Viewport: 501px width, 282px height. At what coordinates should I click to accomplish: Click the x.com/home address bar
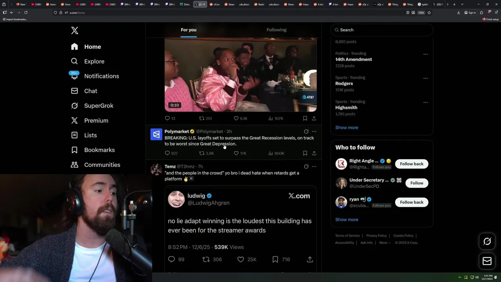click(x=229, y=13)
